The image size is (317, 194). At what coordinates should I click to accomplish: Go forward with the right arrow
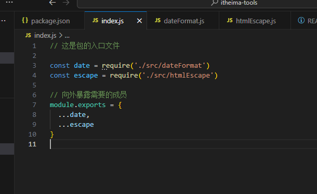click(x=66, y=3)
